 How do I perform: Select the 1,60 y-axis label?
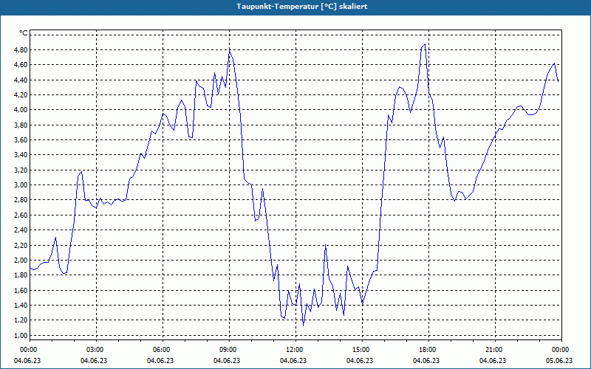point(21,290)
